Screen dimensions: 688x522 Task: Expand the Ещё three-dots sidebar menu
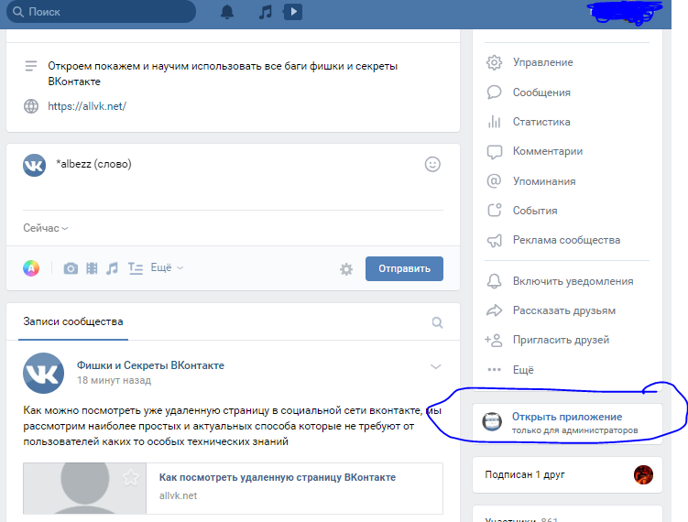click(511, 370)
